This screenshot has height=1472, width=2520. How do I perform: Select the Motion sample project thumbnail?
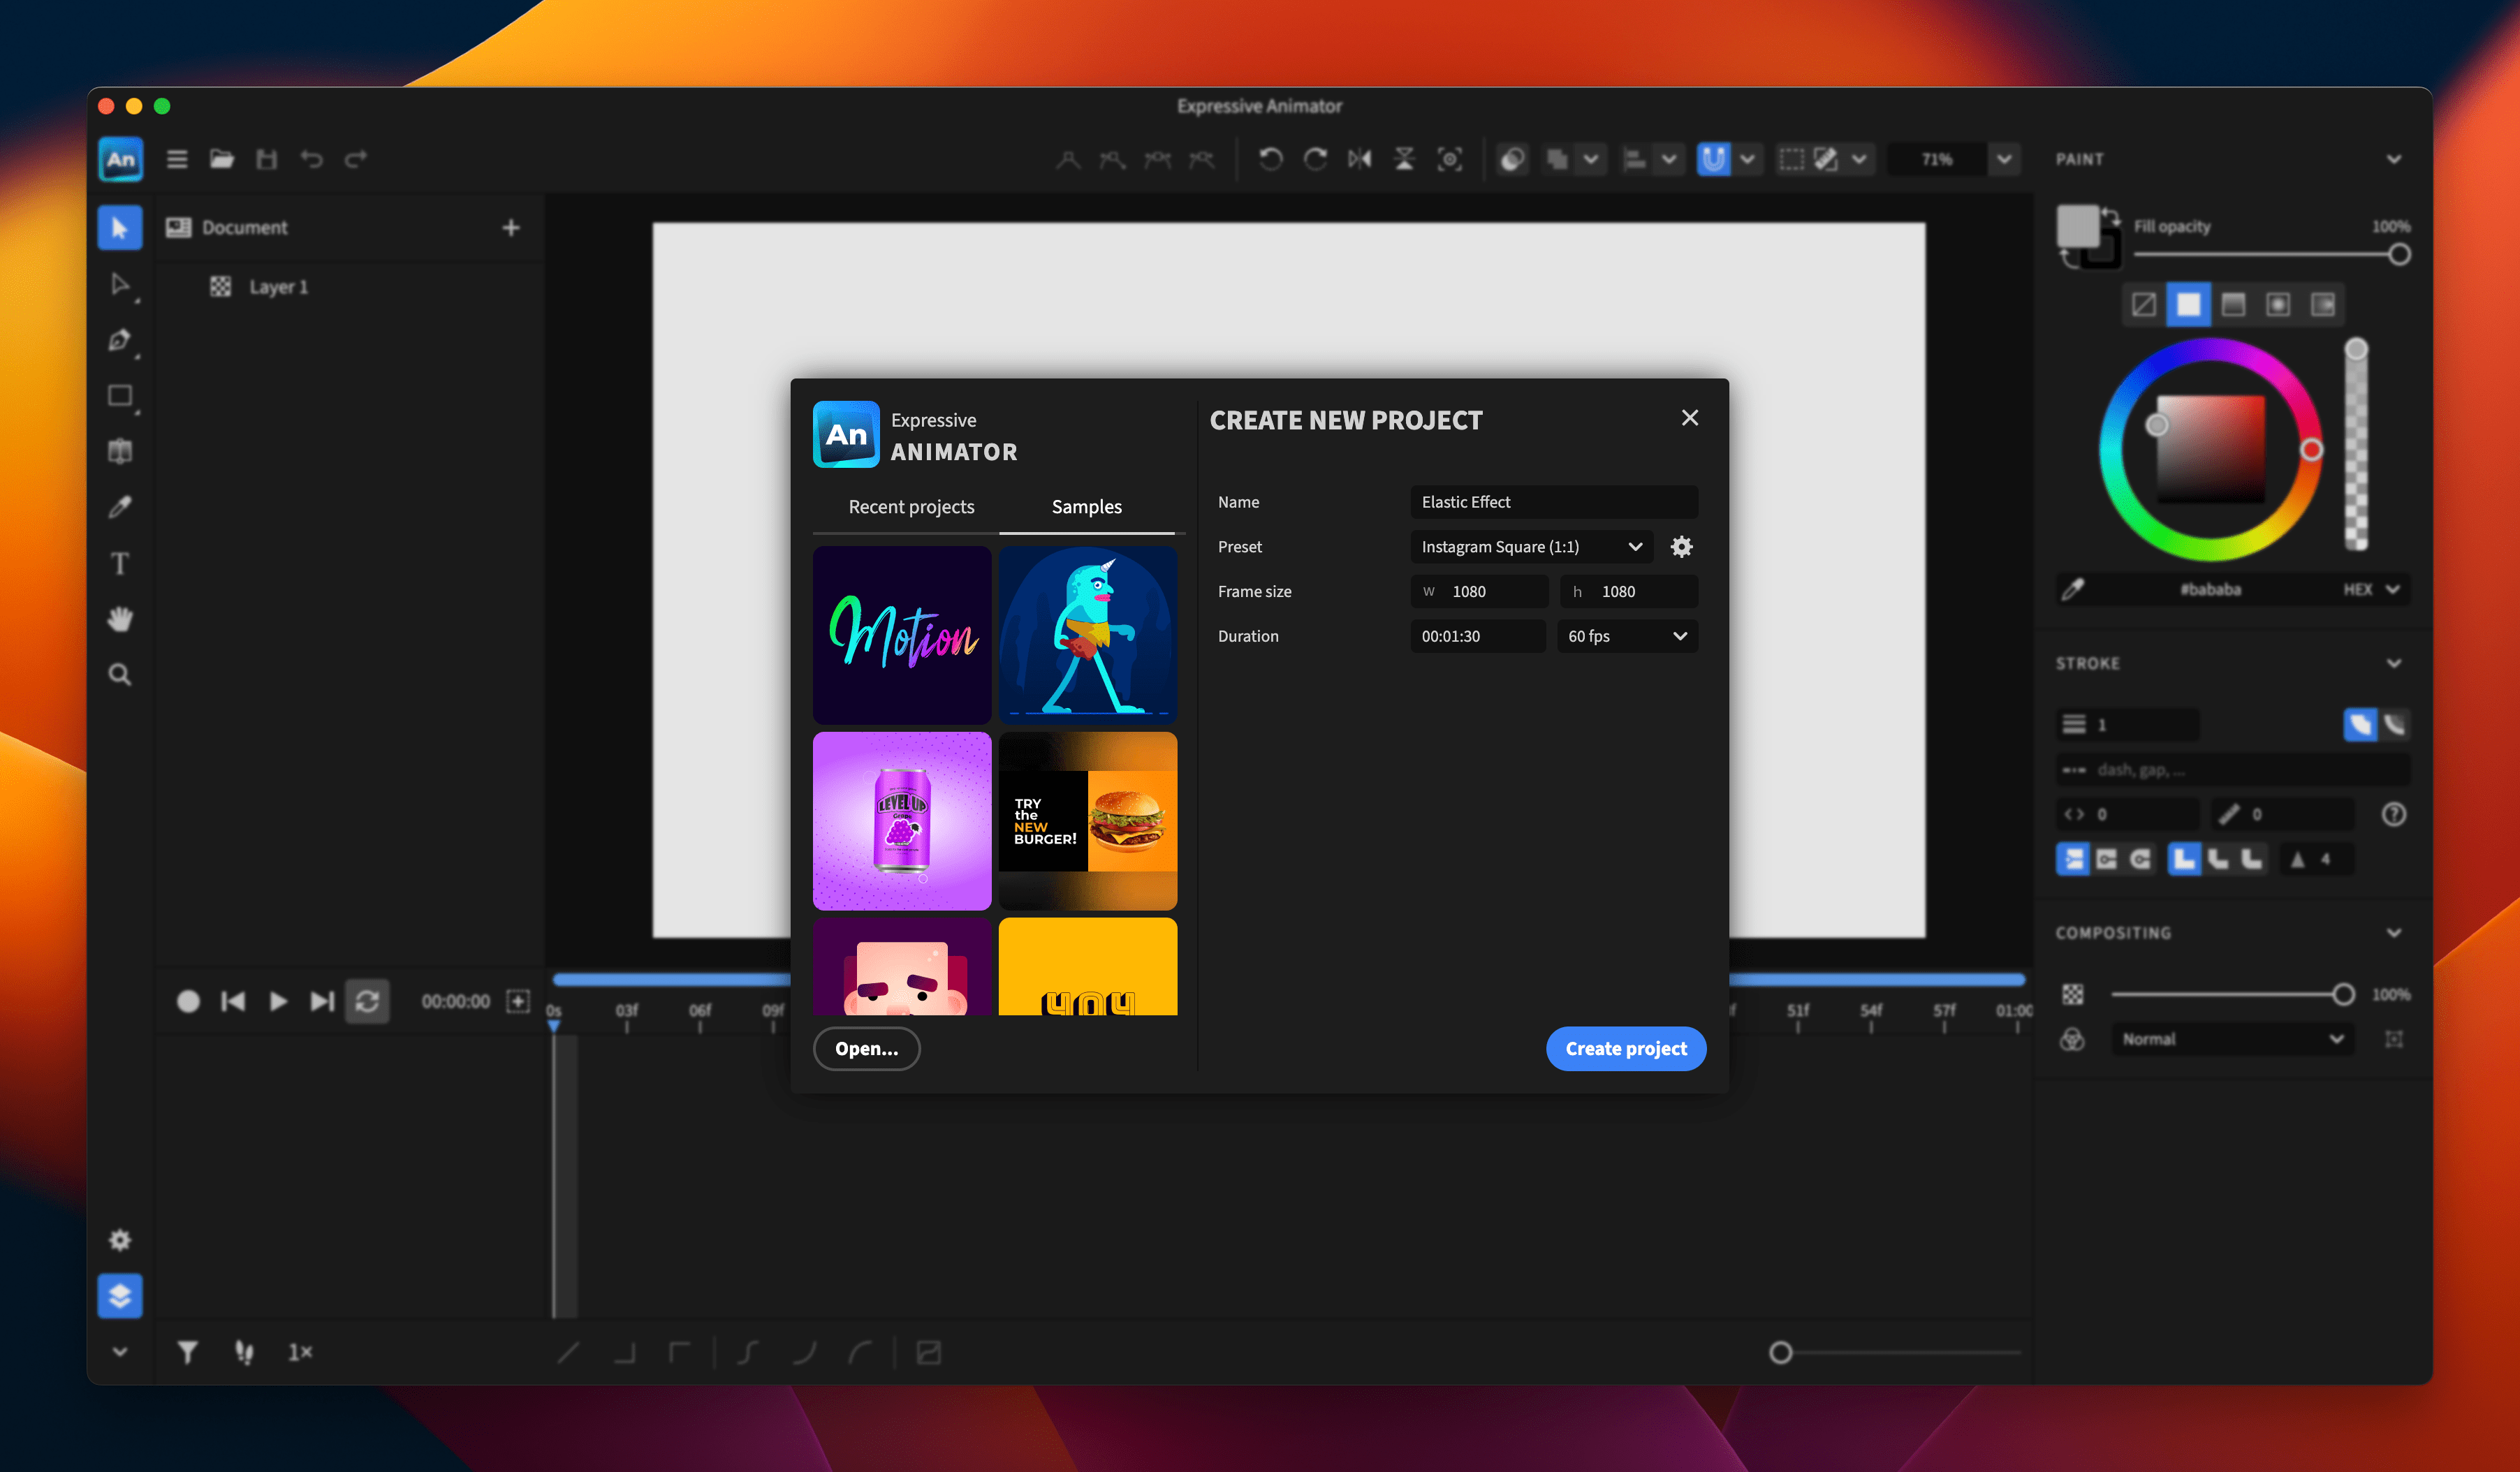(x=901, y=635)
